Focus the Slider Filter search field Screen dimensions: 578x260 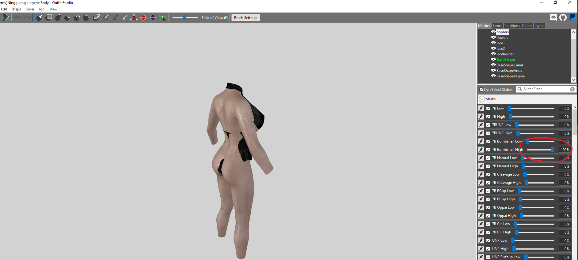click(x=546, y=89)
